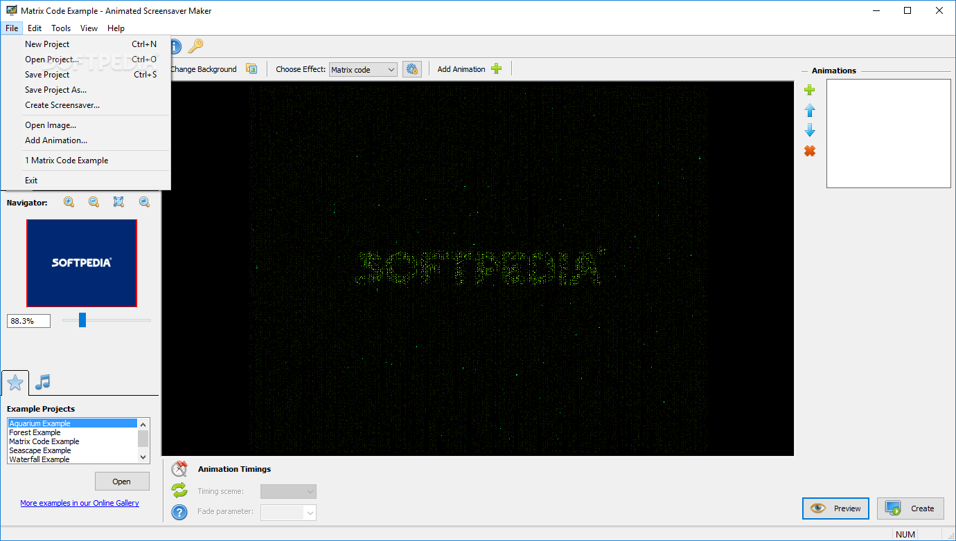Click the Open button under Example Projects
The image size is (956, 541).
click(x=122, y=482)
